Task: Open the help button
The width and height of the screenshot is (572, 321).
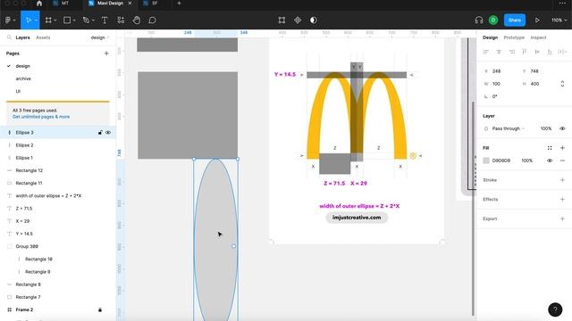Action: [555, 309]
